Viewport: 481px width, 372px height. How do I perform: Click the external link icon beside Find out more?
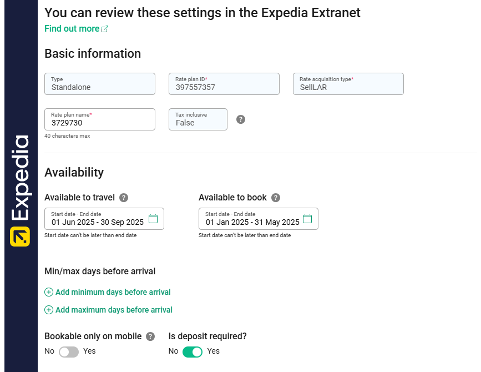point(105,29)
